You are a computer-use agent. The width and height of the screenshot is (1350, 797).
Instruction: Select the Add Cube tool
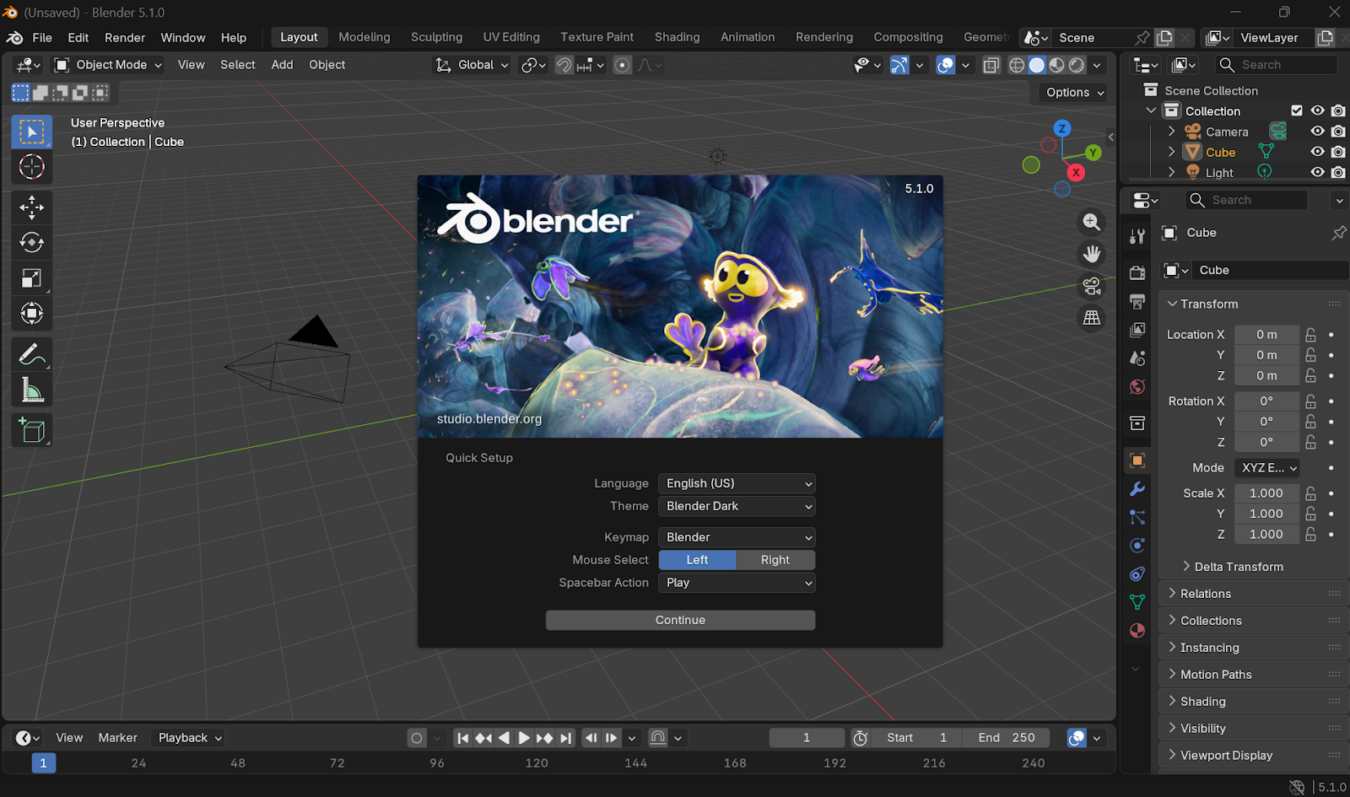[x=32, y=430]
